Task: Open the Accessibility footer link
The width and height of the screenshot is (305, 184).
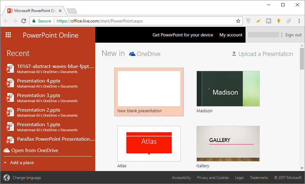Action: click(181, 178)
